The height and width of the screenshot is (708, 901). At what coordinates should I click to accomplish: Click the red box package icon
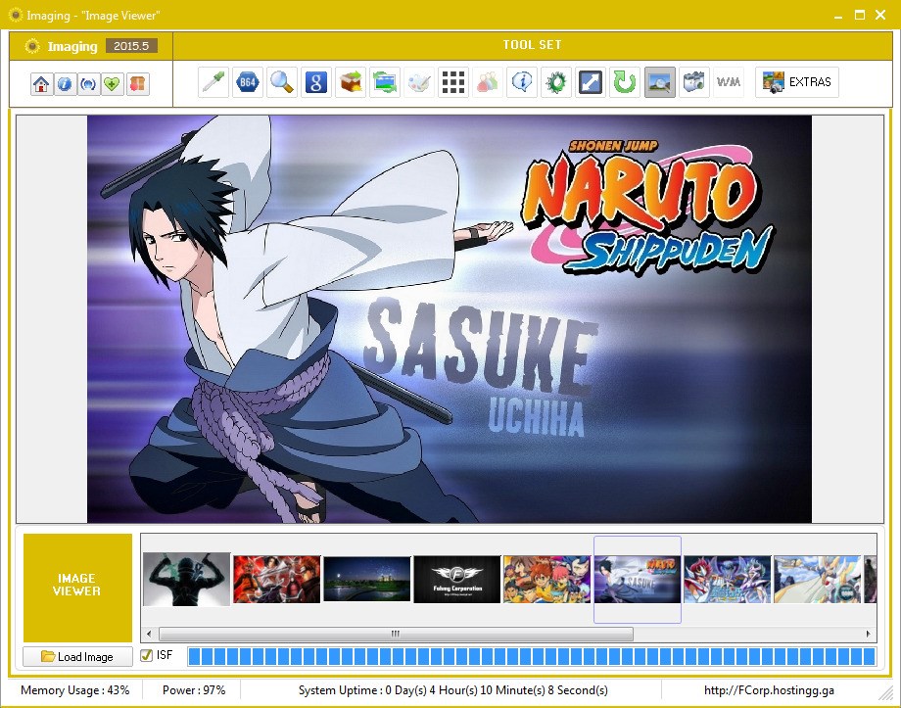137,84
